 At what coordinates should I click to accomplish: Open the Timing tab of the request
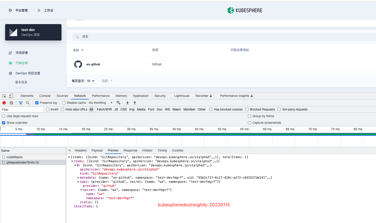pyautogui.click(x=162, y=150)
